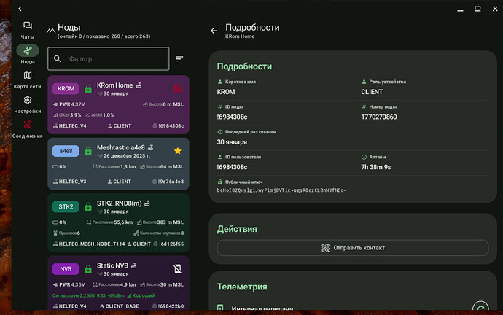Click the refresh icon in the Телеметрия section
The height and width of the screenshot is (315, 503).
[479, 308]
